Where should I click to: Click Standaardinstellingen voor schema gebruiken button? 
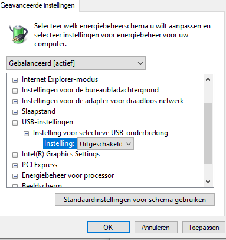(135, 200)
